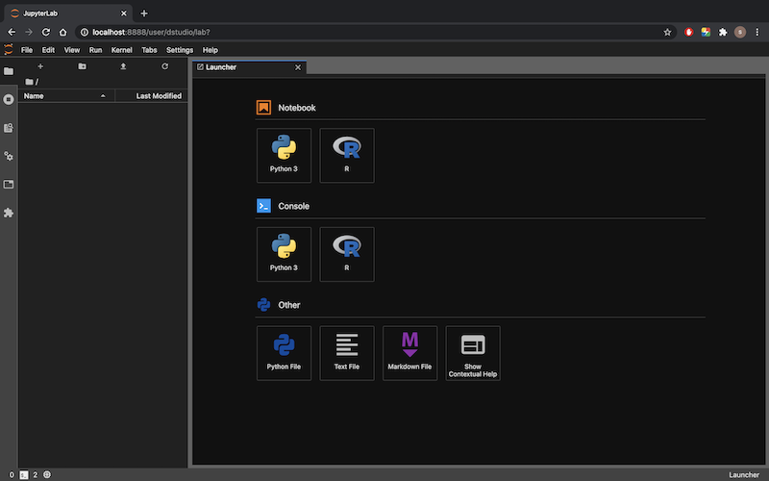Create a new Python File
This screenshot has height=481, width=769.
pyautogui.click(x=284, y=353)
